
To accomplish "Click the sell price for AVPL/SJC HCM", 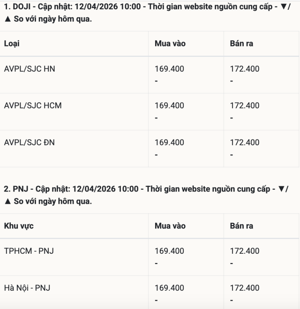I will coord(244,105).
